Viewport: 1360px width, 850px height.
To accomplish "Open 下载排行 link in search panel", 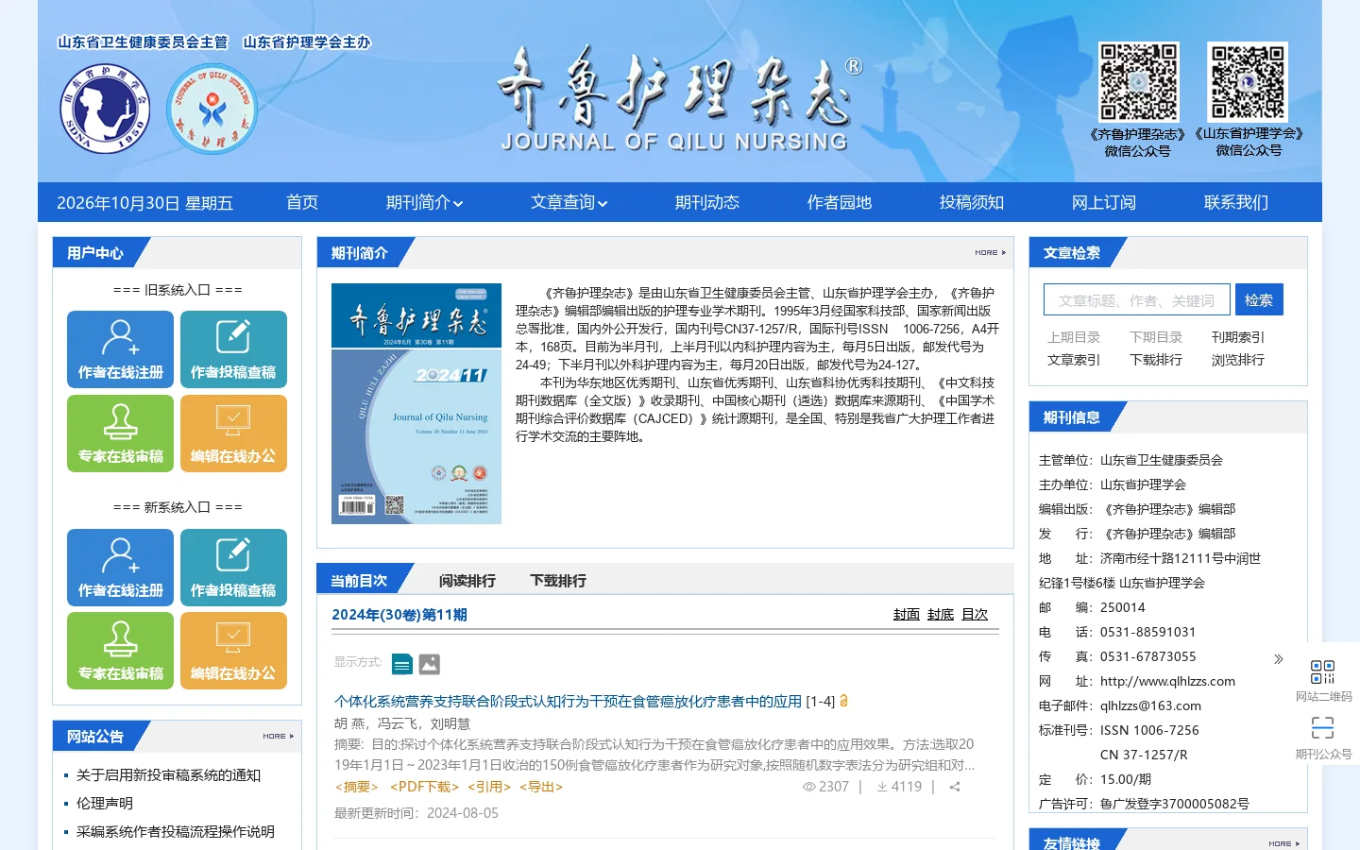I will [x=1156, y=360].
